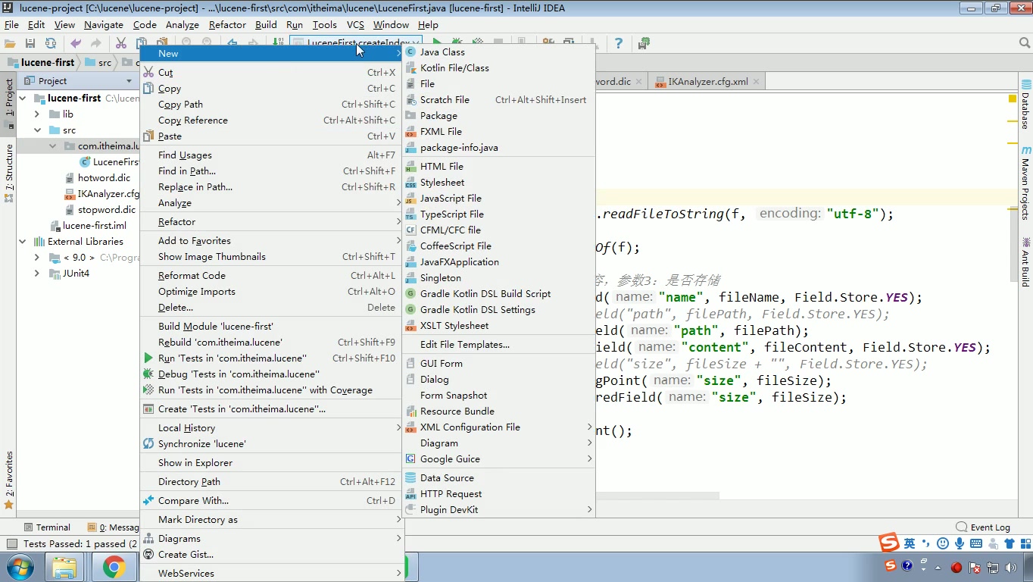Open the Refactor menu in menu bar
Screen dimensions: 1033x582
pyautogui.click(x=227, y=25)
